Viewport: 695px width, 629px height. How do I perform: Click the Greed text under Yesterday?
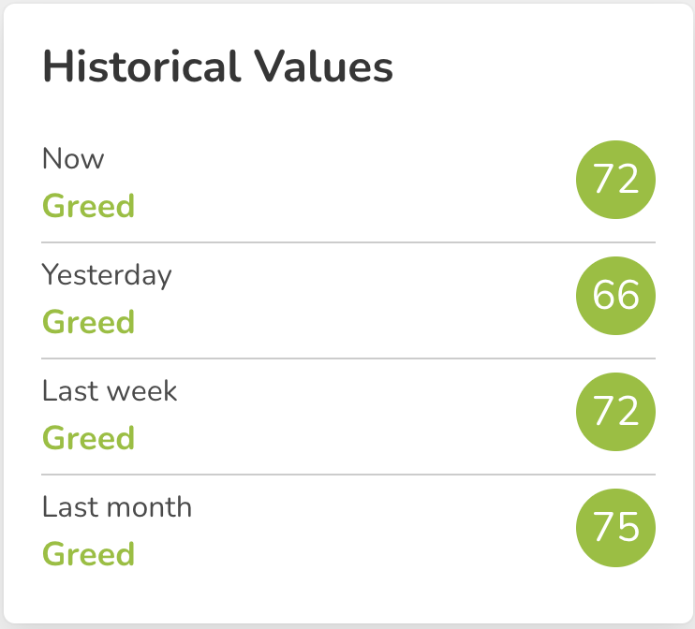(x=88, y=322)
